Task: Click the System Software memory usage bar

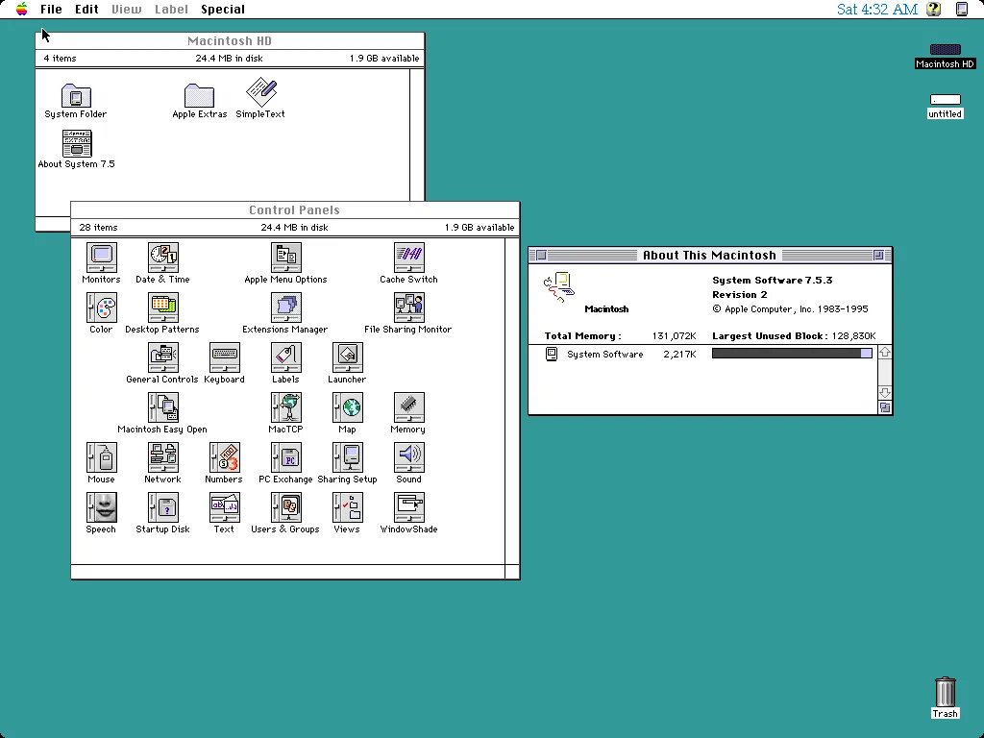Action: (x=792, y=354)
